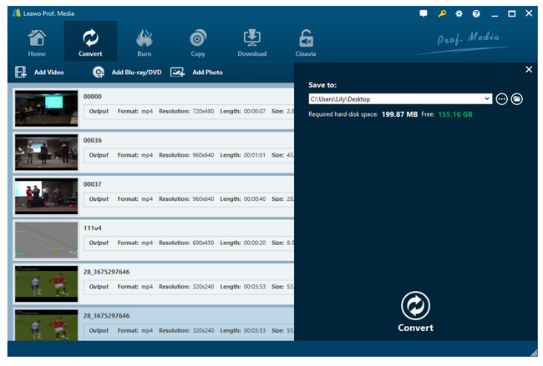Click the Add Blu-ray/DVD label
Viewport: 543px width, 366px height.
pos(136,73)
